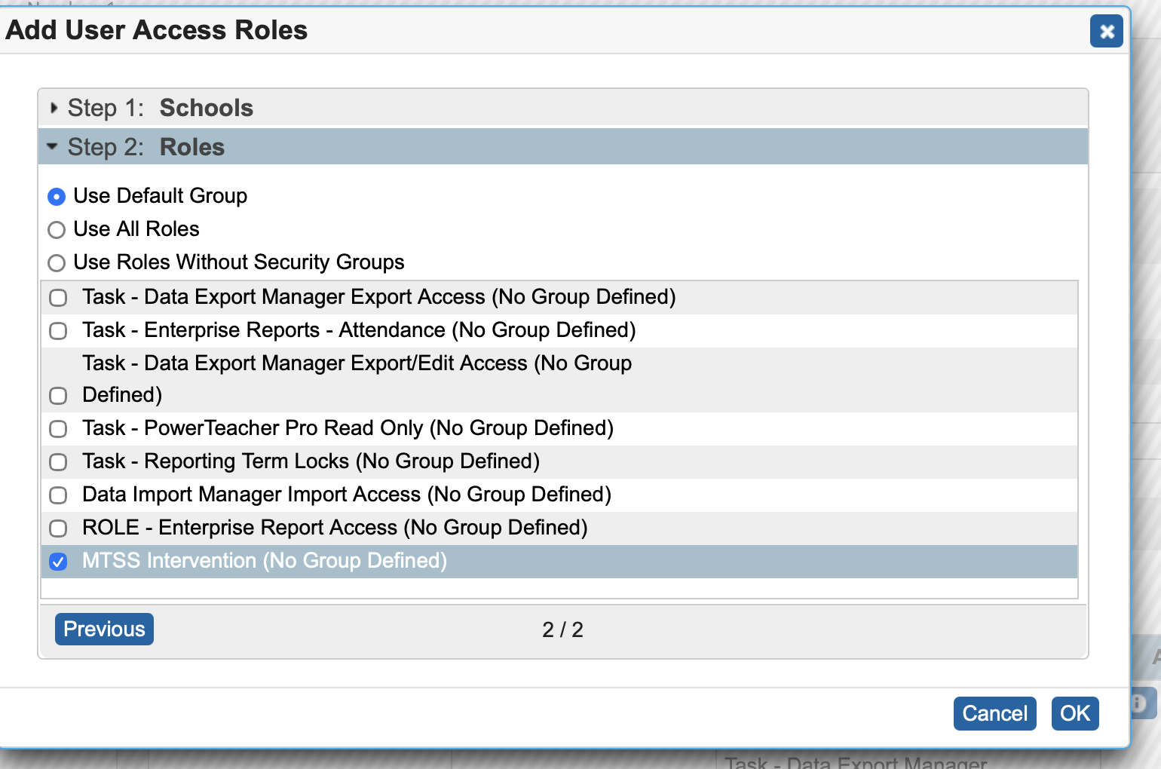Check Task - Reporting Term Locks
Image resolution: width=1161 pixels, height=769 pixels.
[x=58, y=462]
